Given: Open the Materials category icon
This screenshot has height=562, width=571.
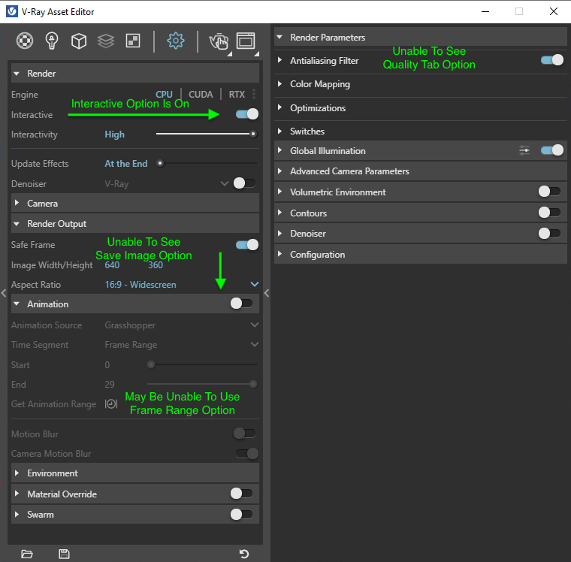Looking at the screenshot, I should [x=25, y=41].
